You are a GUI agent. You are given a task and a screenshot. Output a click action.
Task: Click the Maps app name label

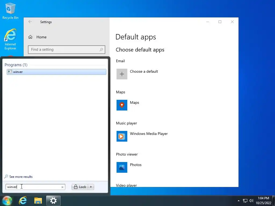(x=134, y=103)
